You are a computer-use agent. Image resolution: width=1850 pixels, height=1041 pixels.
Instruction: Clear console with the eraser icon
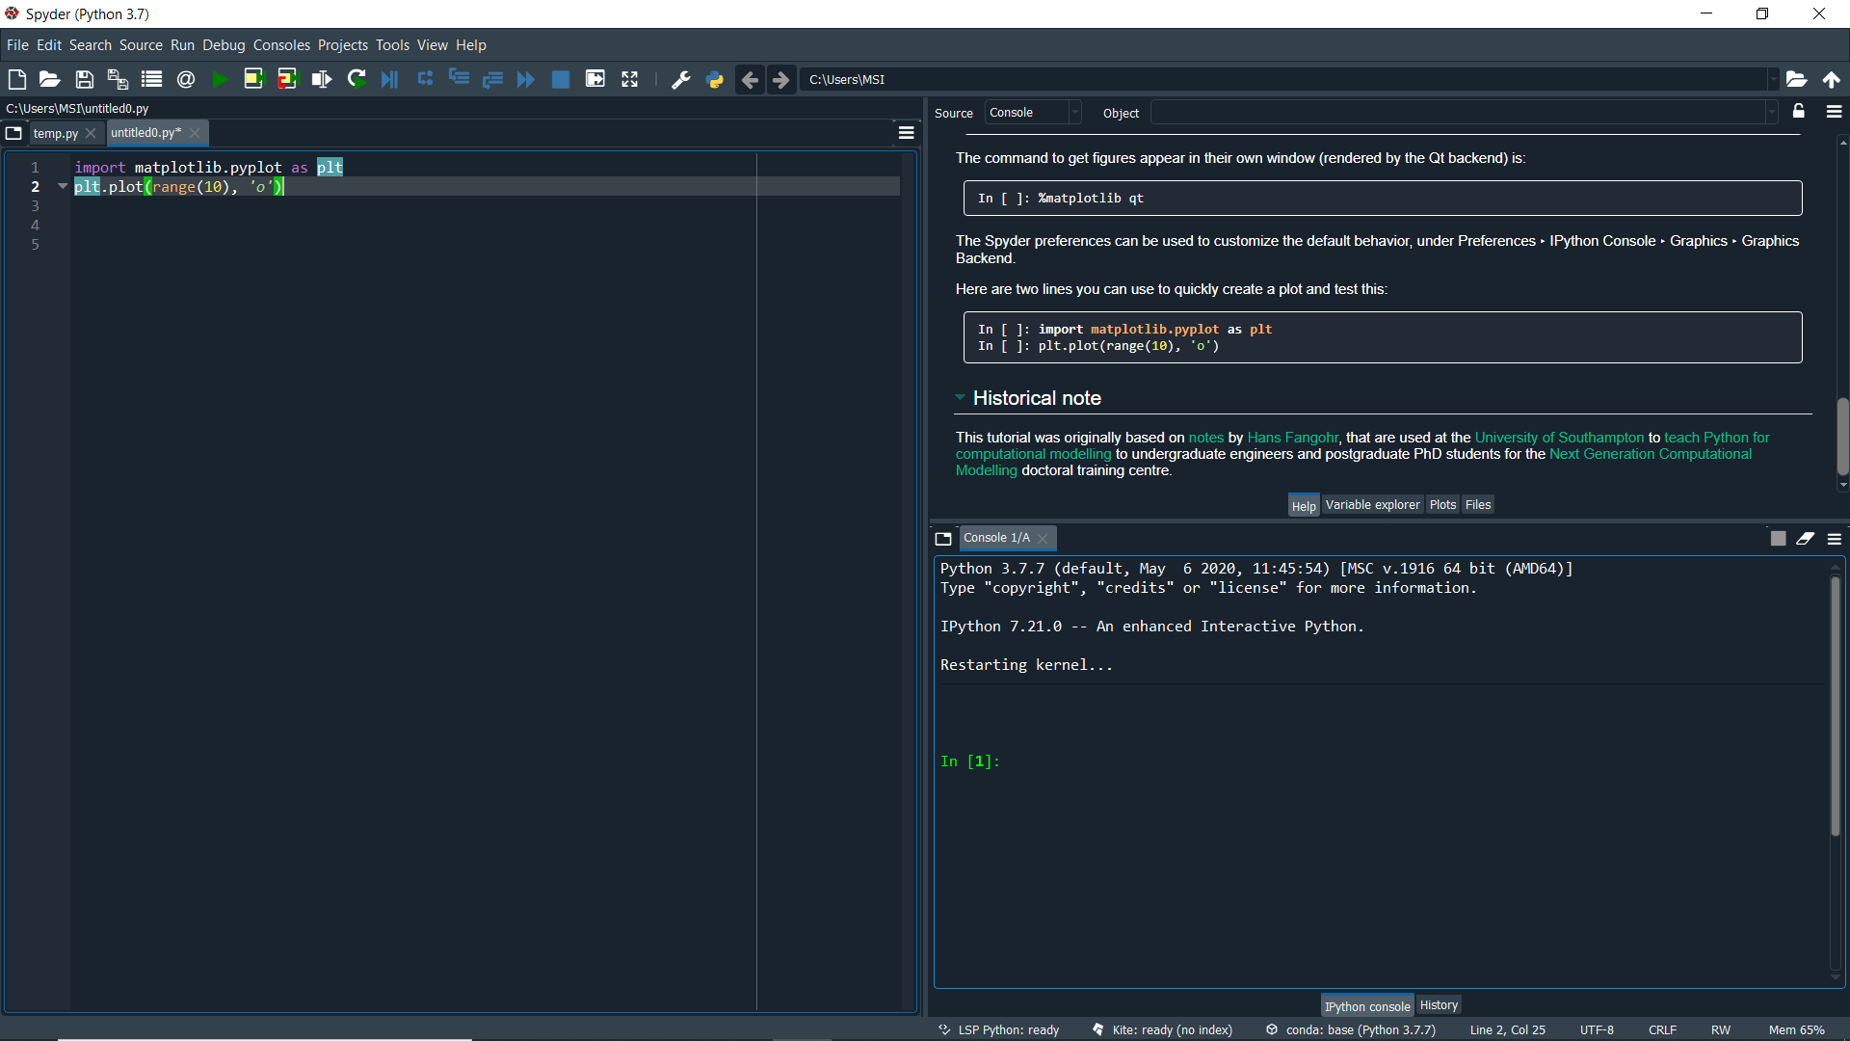[x=1805, y=539]
